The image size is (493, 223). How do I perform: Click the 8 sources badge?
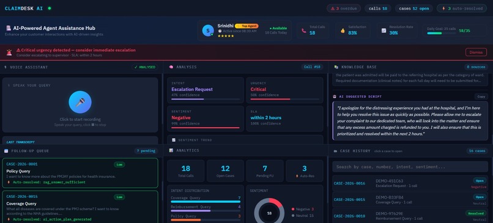click(476, 67)
